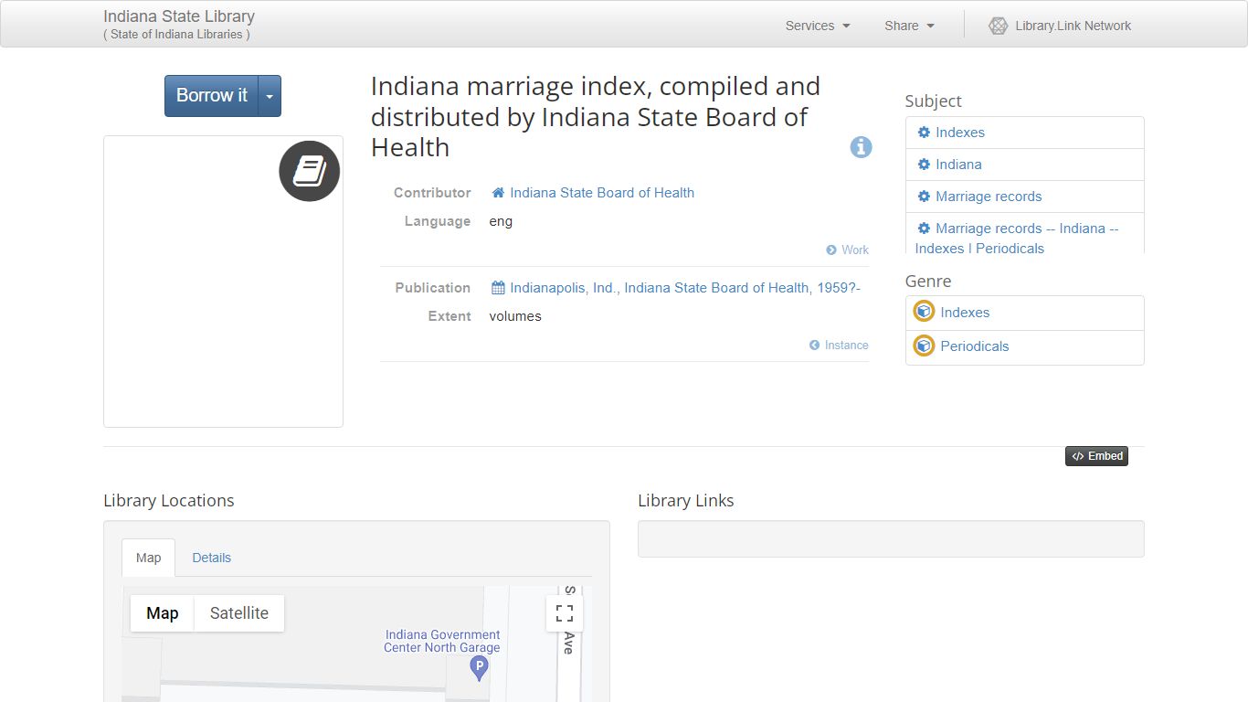Open the Indiana subject link
Image resolution: width=1248 pixels, height=702 pixels.
(x=958, y=165)
